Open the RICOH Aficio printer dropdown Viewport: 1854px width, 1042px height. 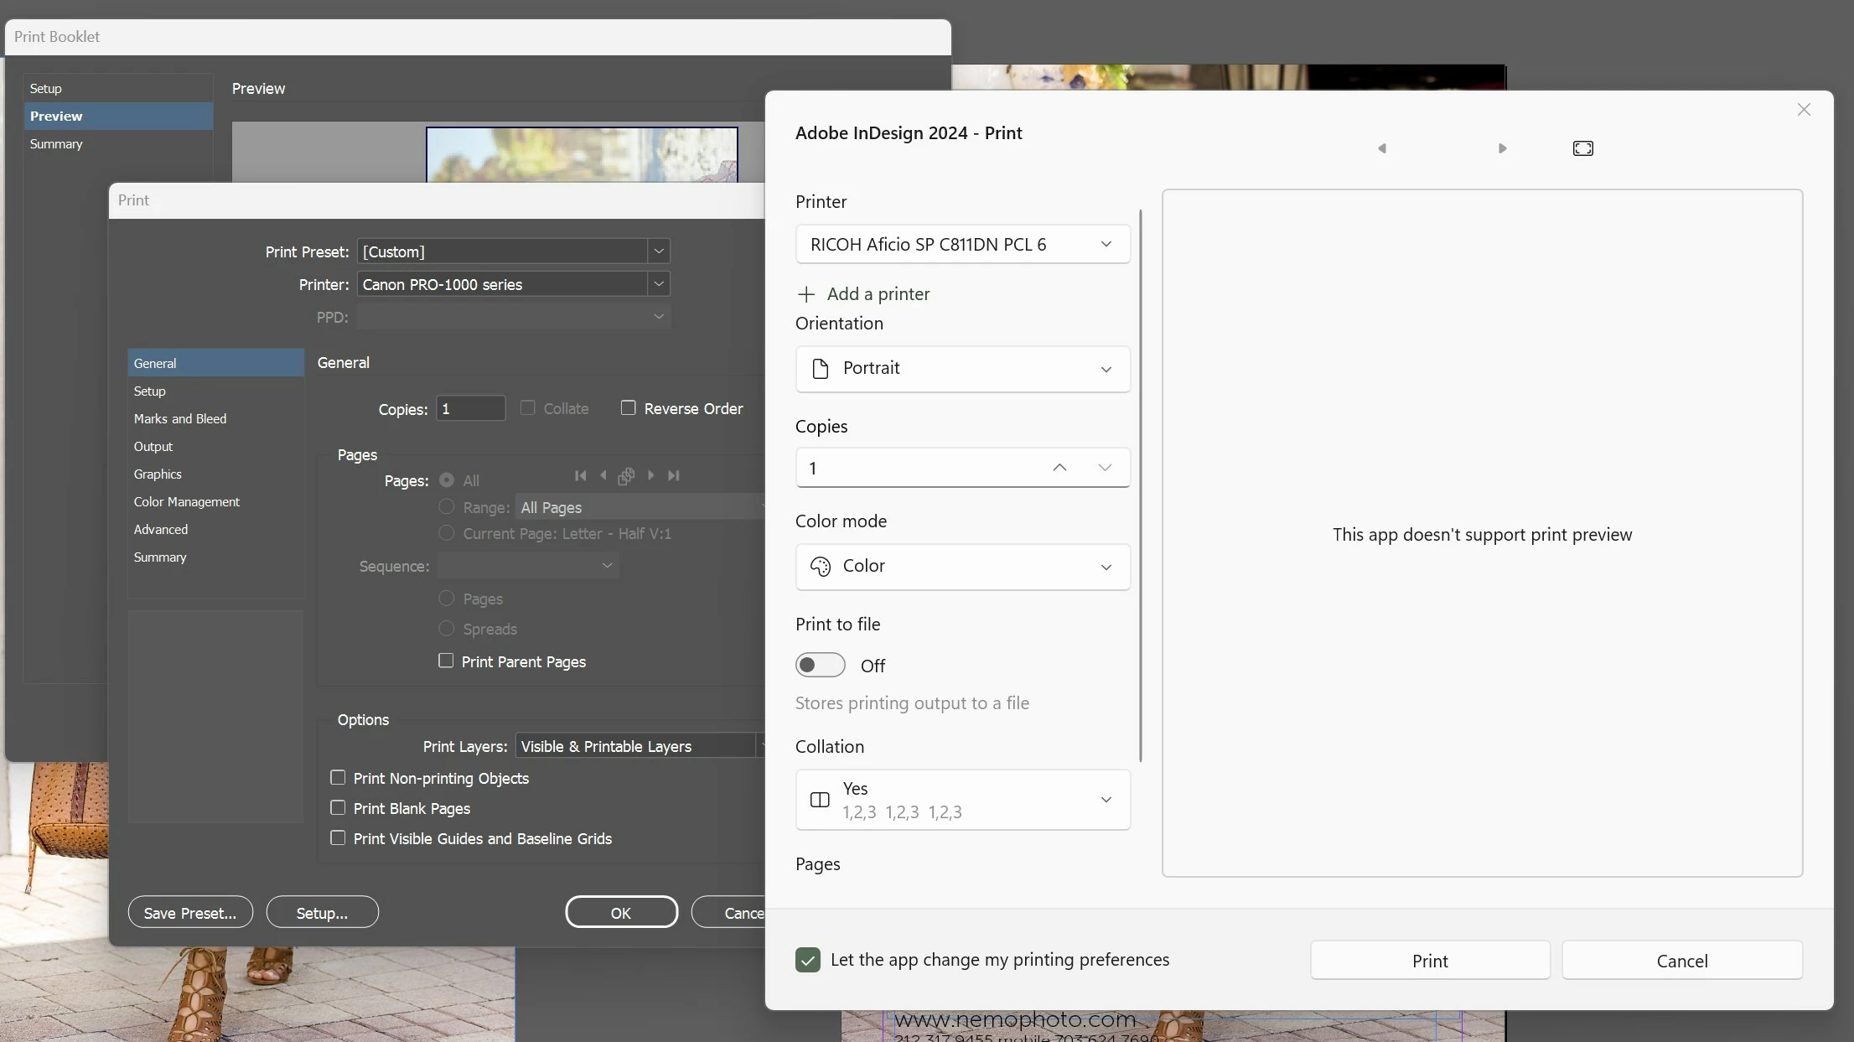(x=962, y=244)
